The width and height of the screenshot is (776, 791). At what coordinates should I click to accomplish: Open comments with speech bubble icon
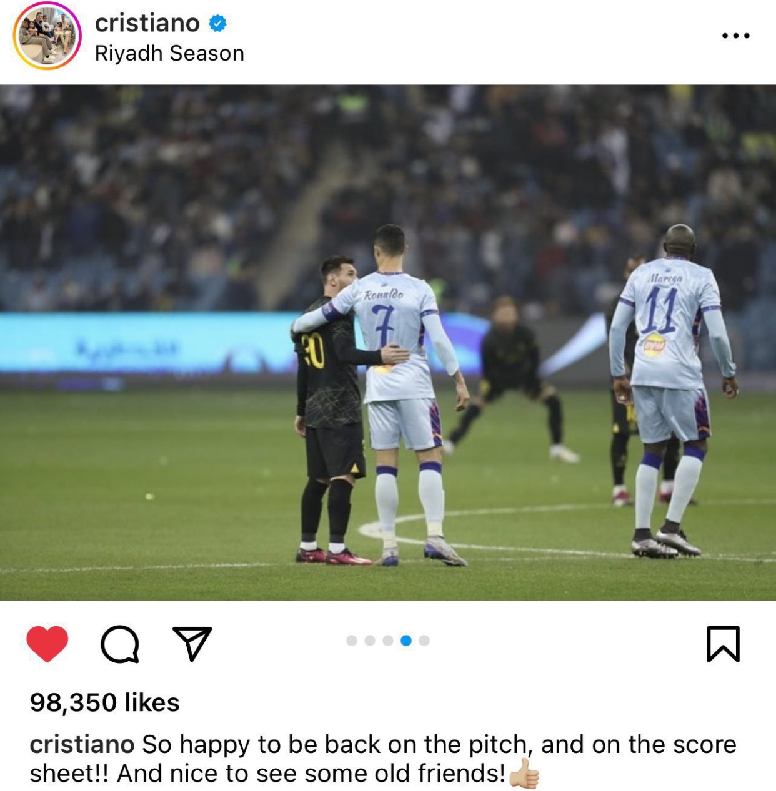click(119, 644)
